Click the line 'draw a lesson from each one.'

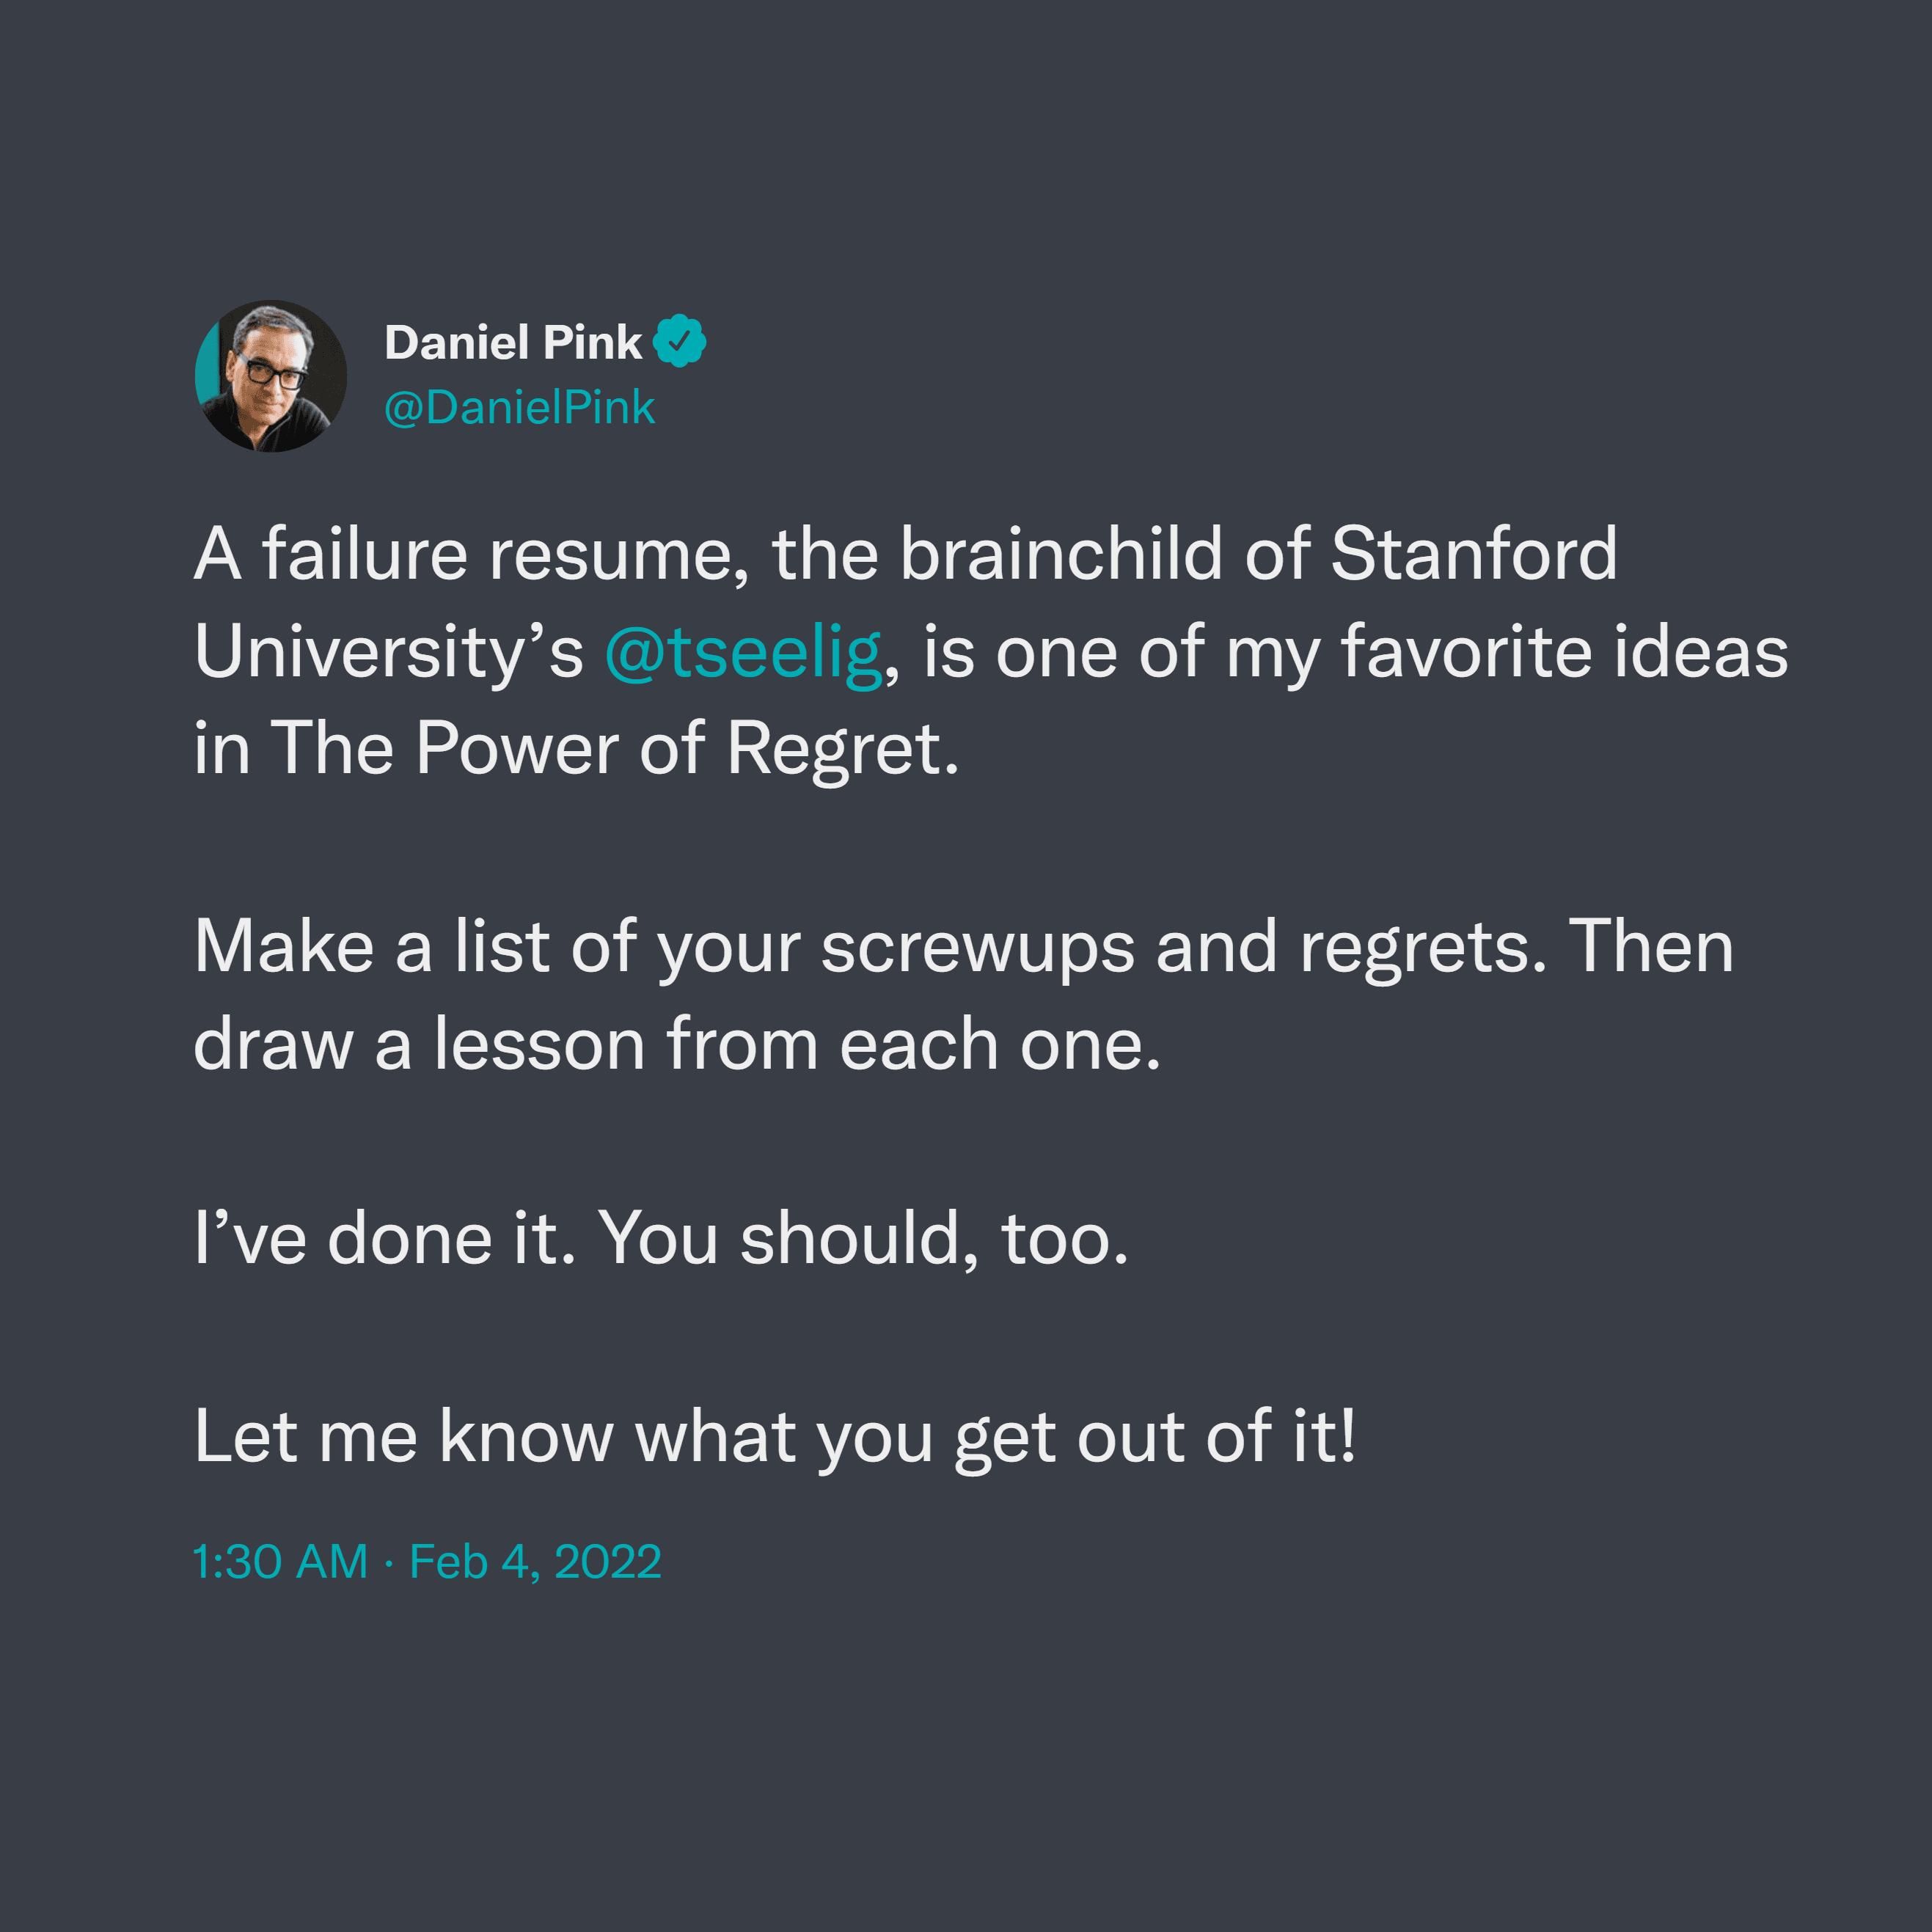677,1044
